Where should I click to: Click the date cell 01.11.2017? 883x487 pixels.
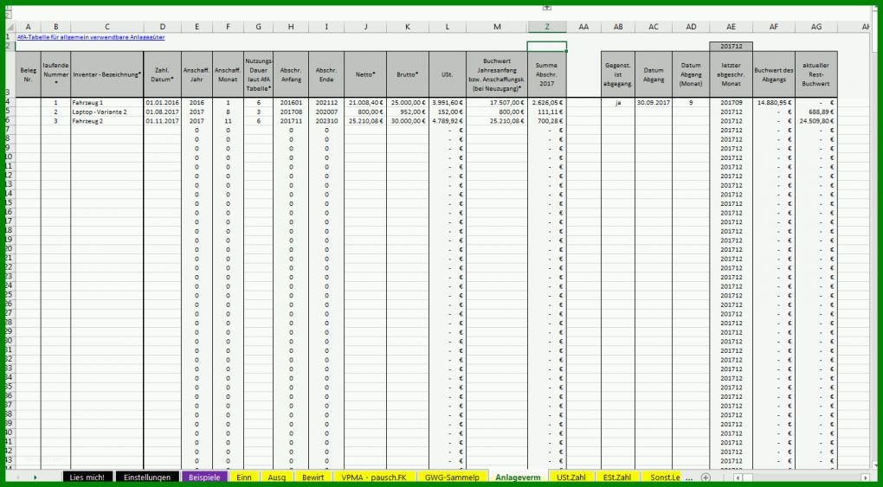[162, 121]
